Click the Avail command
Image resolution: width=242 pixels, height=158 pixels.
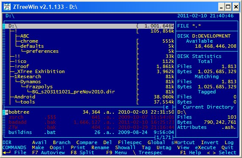(x=39, y=142)
